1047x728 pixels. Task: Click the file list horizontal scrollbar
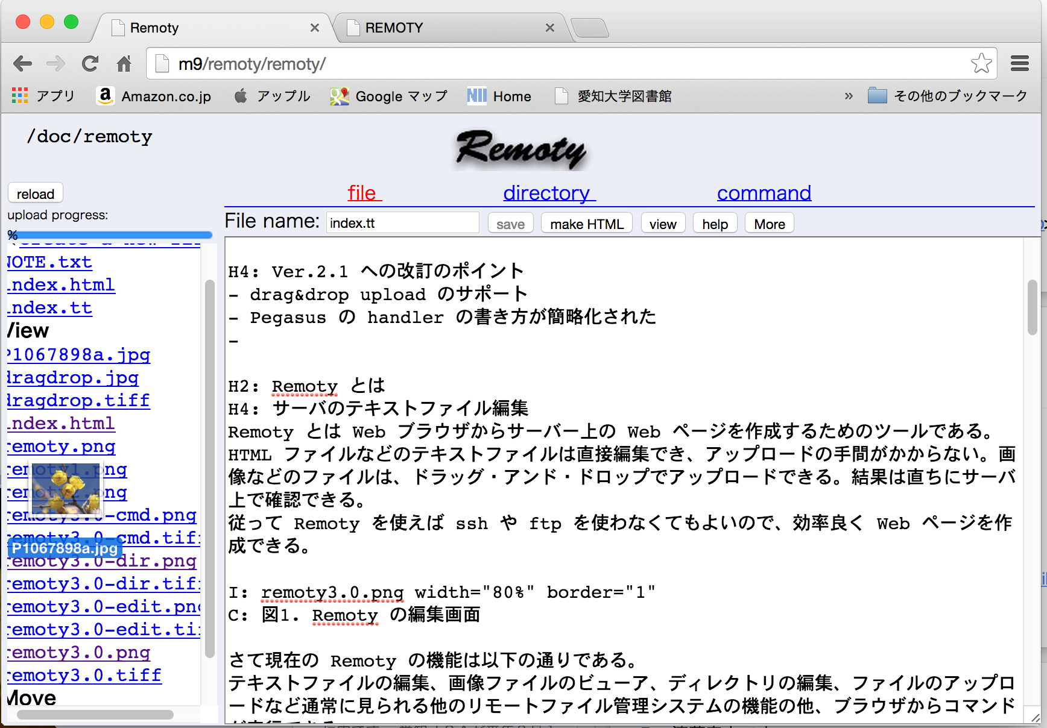click(95, 715)
